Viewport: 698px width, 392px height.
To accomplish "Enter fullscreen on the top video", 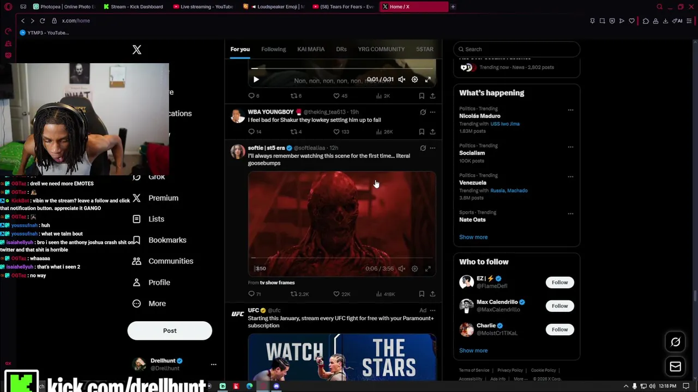I will tap(428, 79).
